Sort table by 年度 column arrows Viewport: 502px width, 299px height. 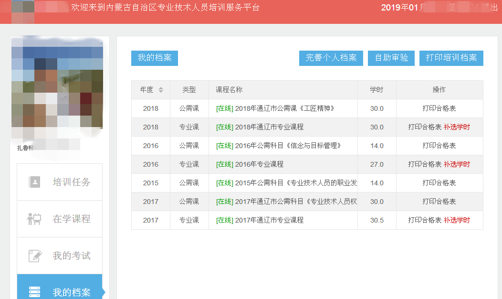(161, 90)
